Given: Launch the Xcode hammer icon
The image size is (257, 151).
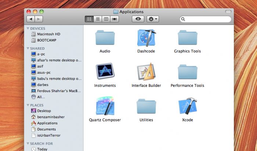Looking at the screenshot, I should [x=187, y=106].
